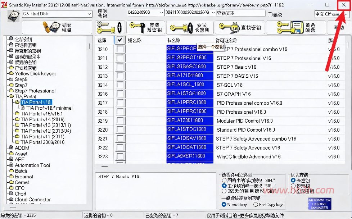Select Step5 tree item

21,79
